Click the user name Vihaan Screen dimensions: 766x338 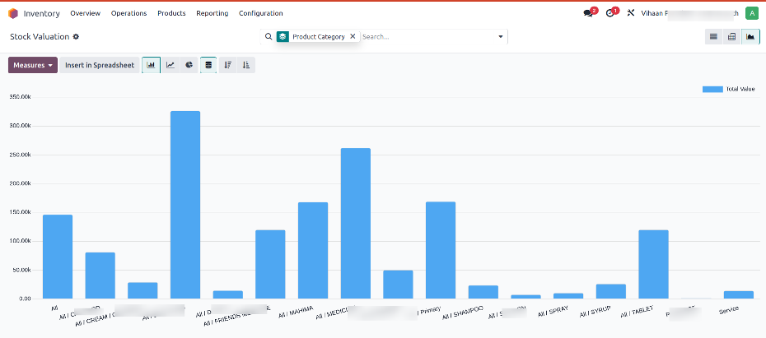pos(652,14)
